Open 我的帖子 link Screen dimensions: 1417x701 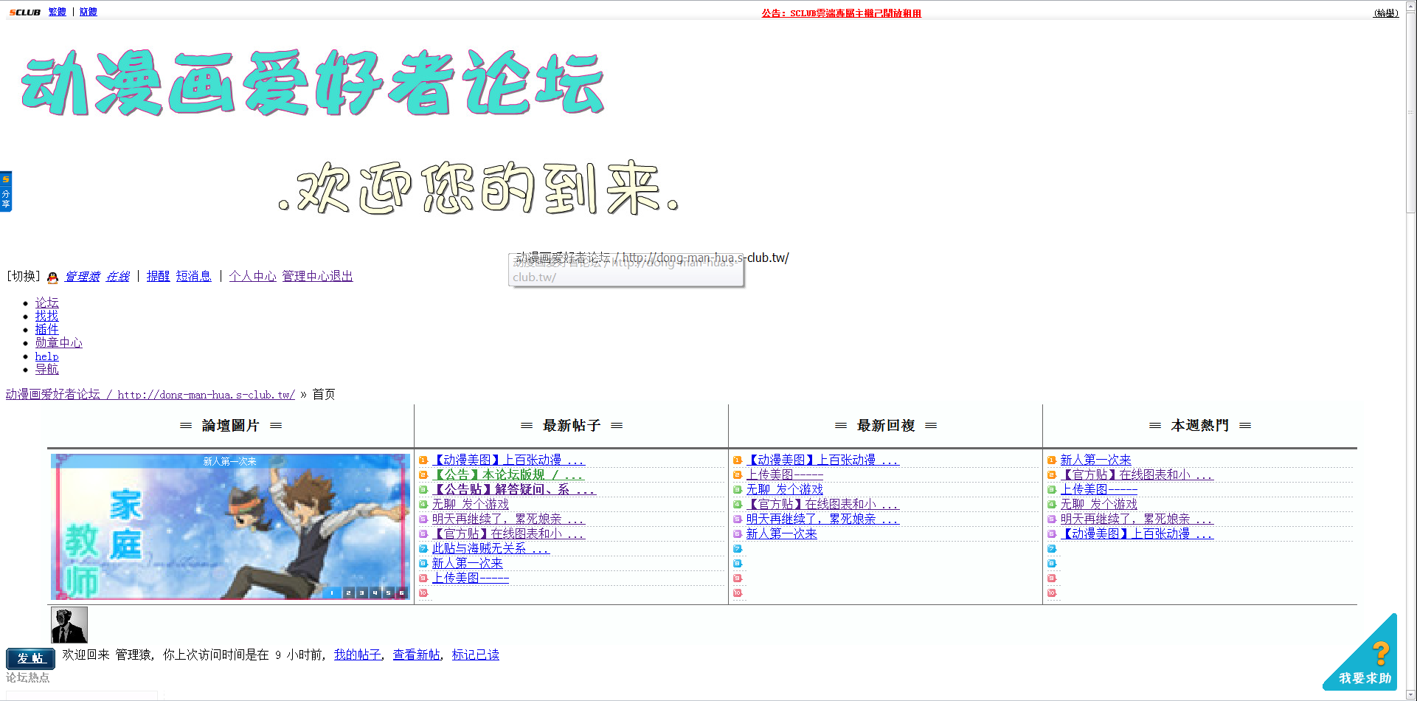(x=358, y=655)
